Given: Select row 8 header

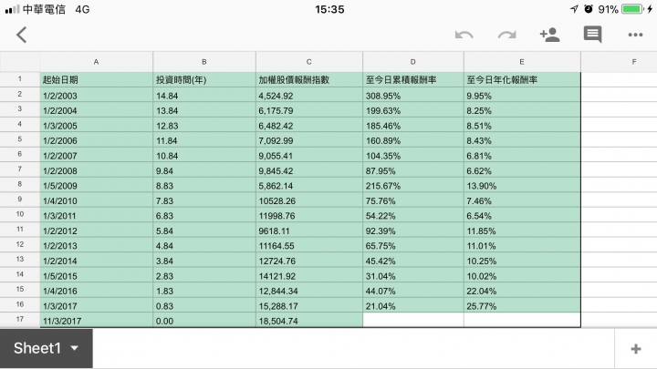Looking at the screenshot, I should [20, 184].
